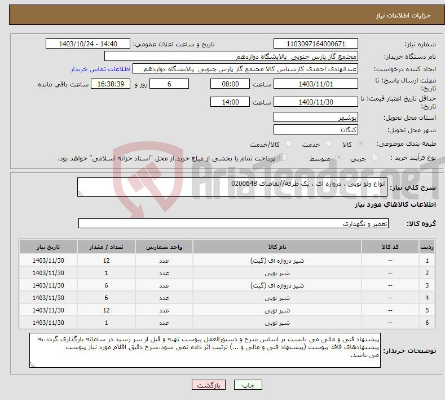Viewport: 445px width, 400px height.
Task: Click row 2 item name شیر توپی
Action: [x=277, y=273]
